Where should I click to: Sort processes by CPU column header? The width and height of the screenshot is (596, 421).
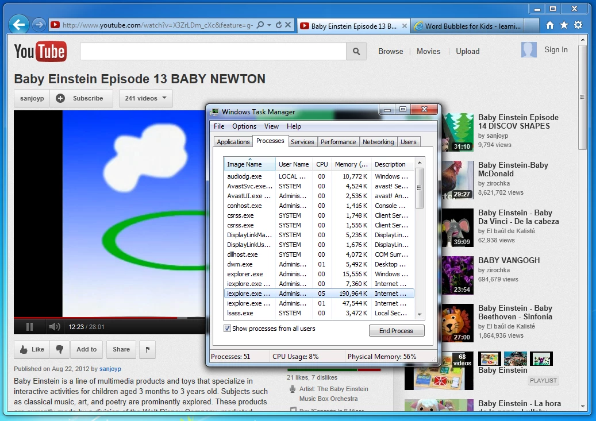point(322,164)
